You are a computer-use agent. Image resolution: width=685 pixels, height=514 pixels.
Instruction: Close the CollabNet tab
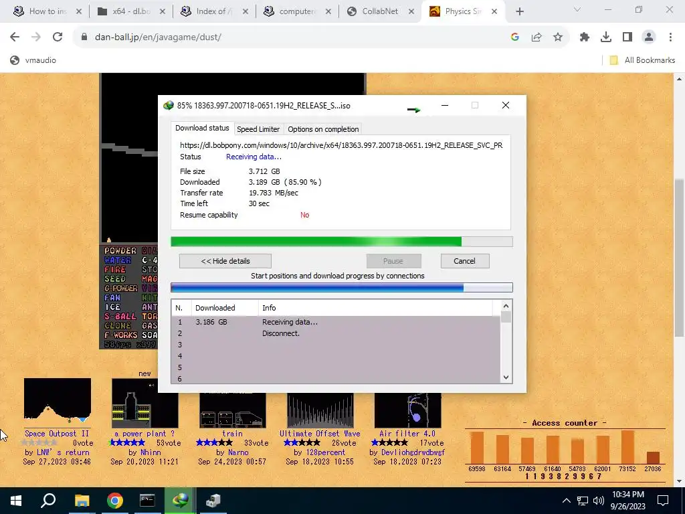pyautogui.click(x=411, y=11)
